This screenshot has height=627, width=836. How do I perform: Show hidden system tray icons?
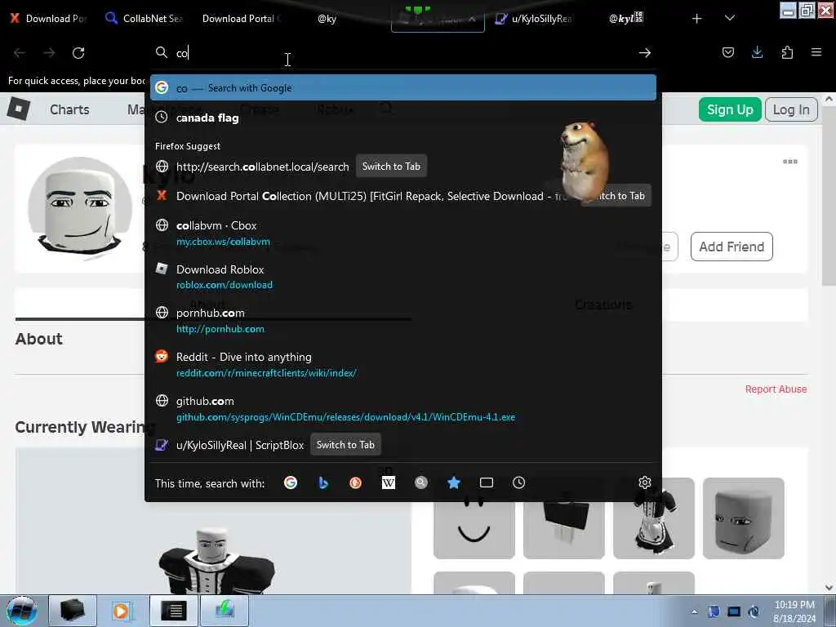click(694, 611)
